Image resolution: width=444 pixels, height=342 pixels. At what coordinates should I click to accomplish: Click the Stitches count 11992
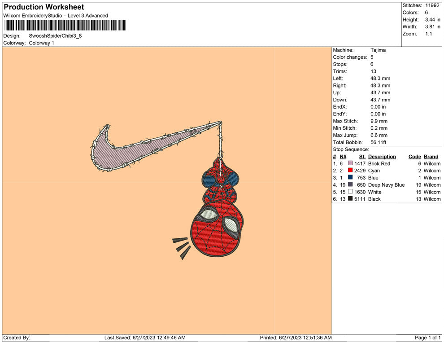[x=433, y=5]
